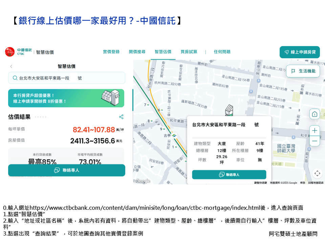Click the 估價結果 heading

[x=19, y=117]
